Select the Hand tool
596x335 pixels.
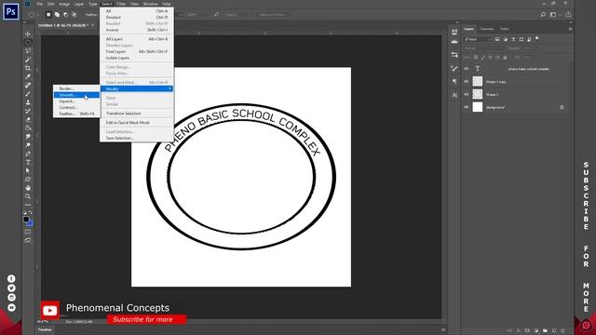click(x=28, y=188)
